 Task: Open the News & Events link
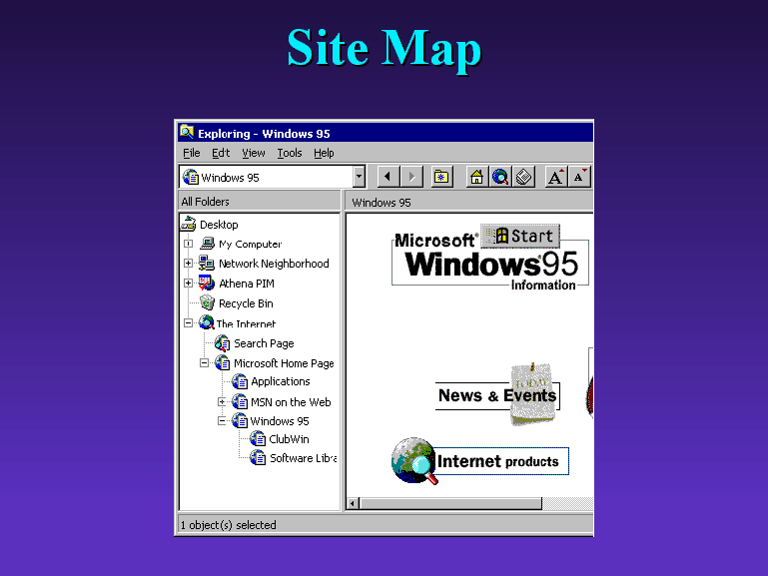497,395
